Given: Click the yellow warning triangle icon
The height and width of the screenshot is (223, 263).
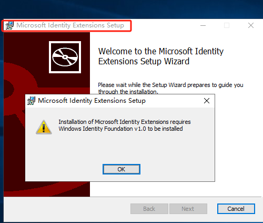Looking at the screenshot, I should (x=44, y=127).
